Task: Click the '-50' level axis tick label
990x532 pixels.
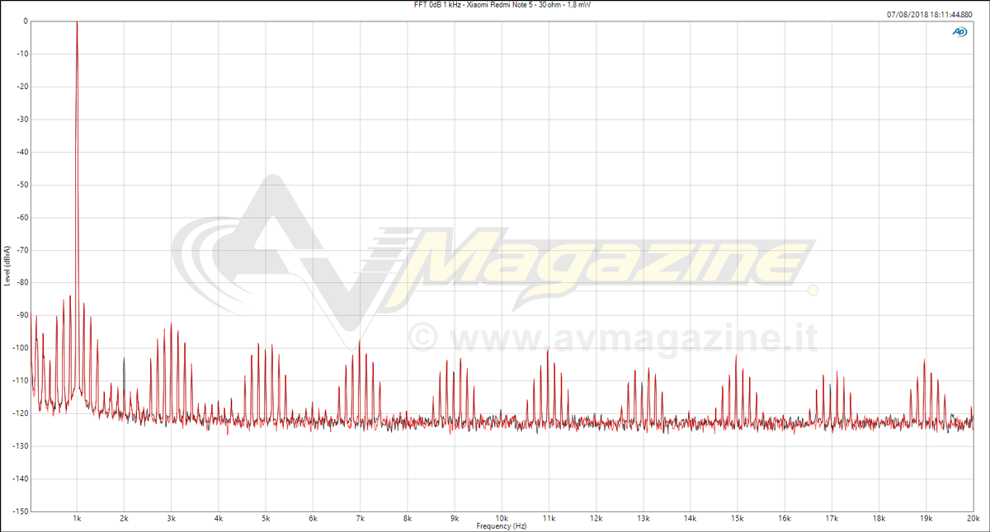Action: coord(22,185)
